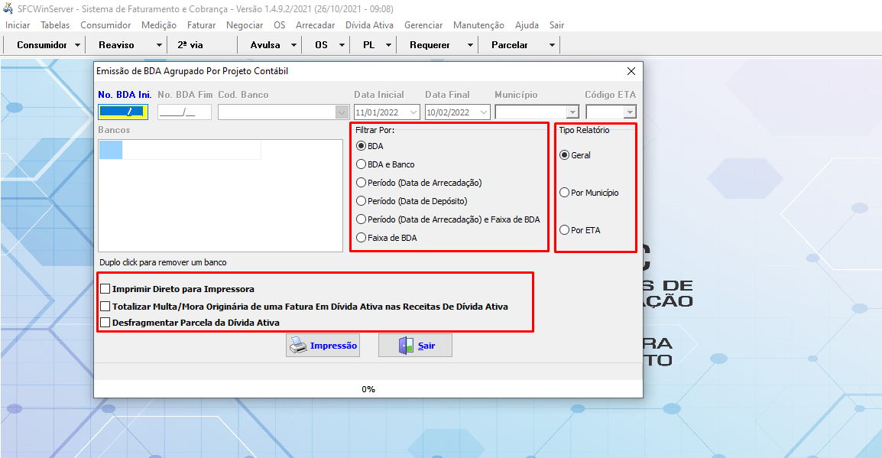Viewport: 882px width, 458px height.
Task: Open the Dívida Ativa menu
Action: [369, 25]
